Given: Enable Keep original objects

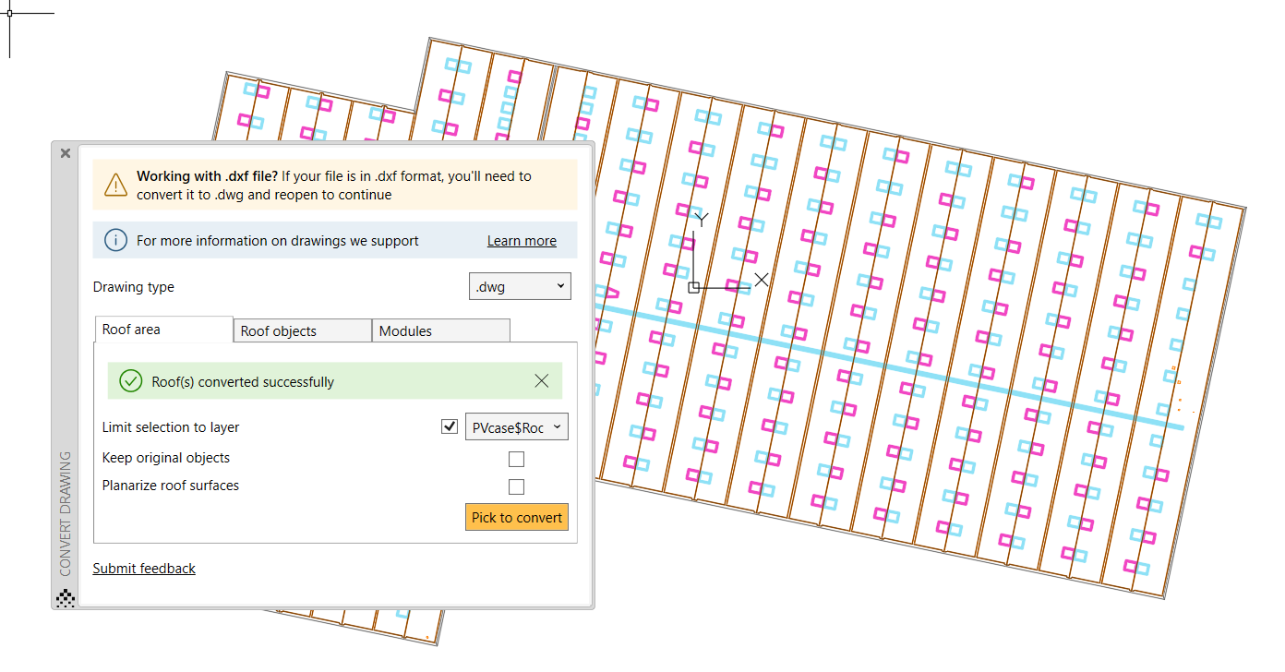Looking at the screenshot, I should pyautogui.click(x=516, y=458).
